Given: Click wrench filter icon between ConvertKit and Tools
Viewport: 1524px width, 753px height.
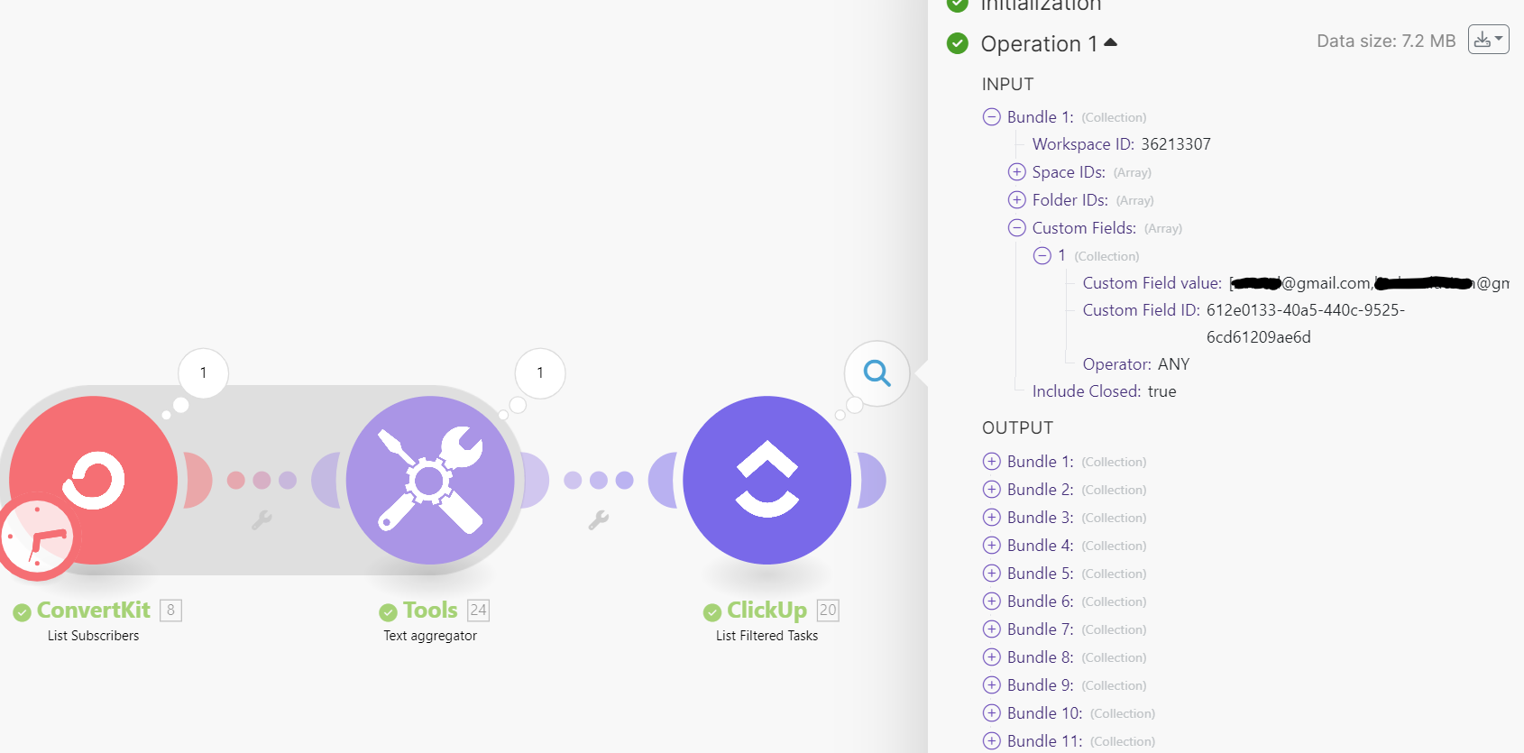Looking at the screenshot, I should [x=262, y=519].
